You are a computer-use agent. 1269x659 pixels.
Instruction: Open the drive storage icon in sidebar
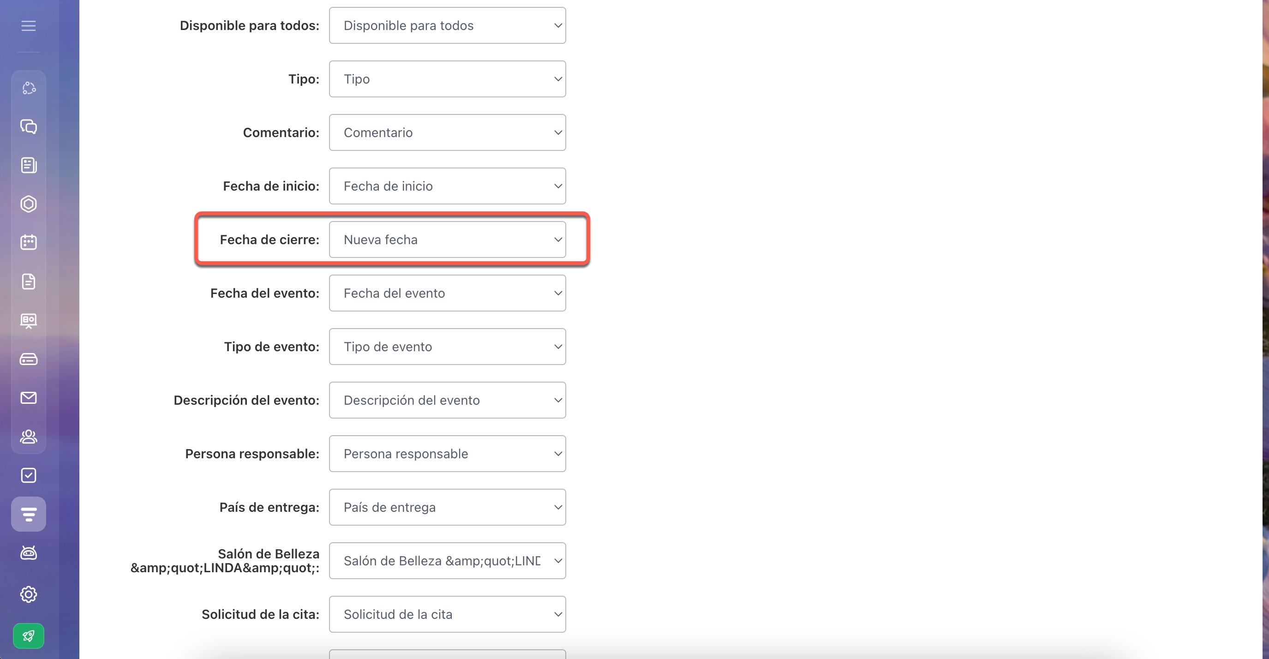tap(29, 359)
